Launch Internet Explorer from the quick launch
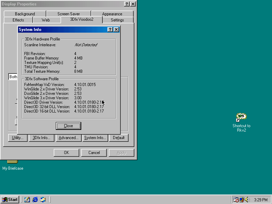 tap(35, 200)
